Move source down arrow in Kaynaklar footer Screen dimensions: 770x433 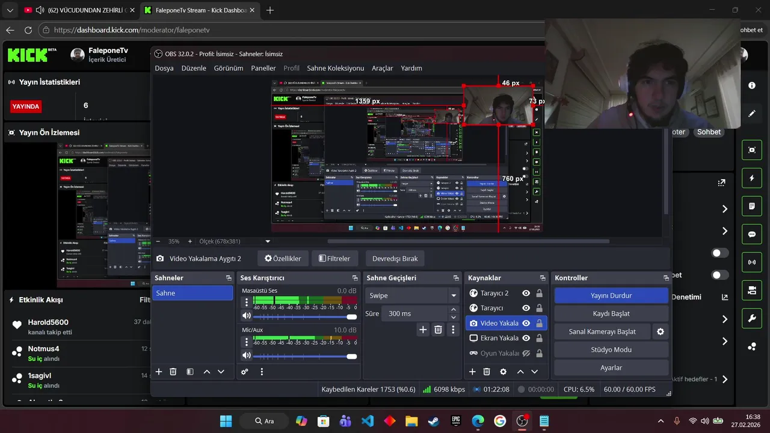point(535,372)
